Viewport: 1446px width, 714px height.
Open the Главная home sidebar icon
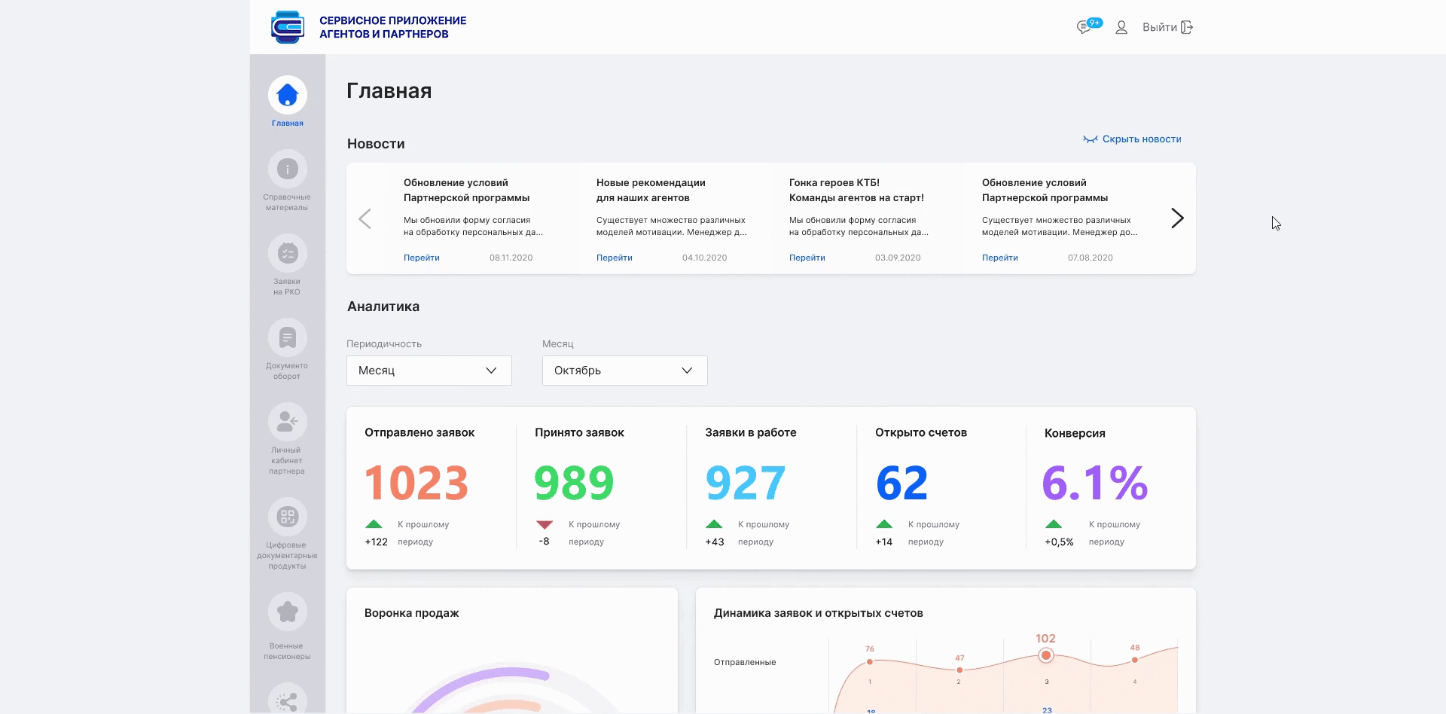click(287, 96)
